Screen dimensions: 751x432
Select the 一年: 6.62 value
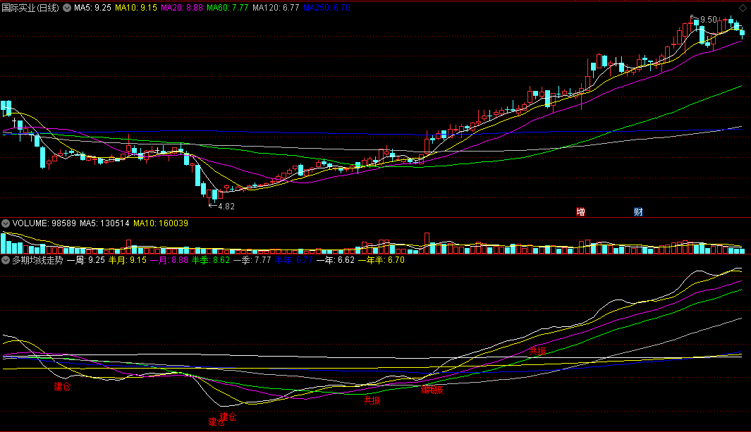[336, 260]
